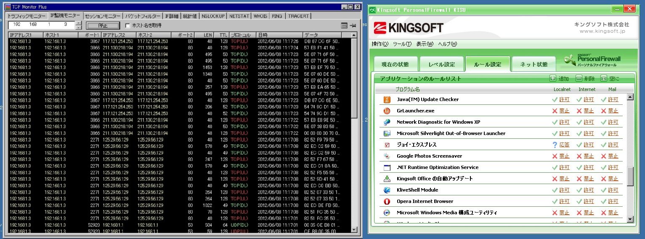Enable the ホスト名を取得 checkbox

coord(128,26)
